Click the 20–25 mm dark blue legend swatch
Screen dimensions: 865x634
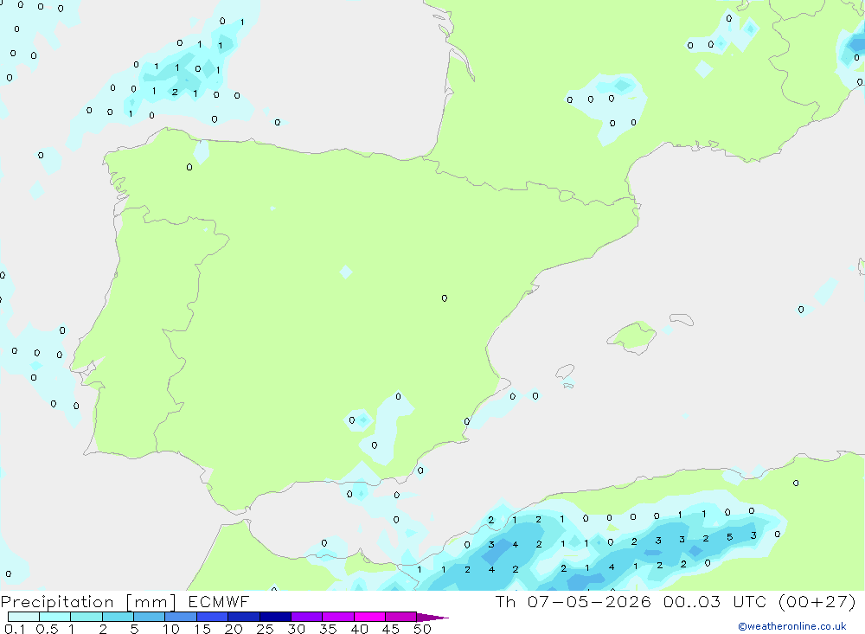tap(244, 617)
